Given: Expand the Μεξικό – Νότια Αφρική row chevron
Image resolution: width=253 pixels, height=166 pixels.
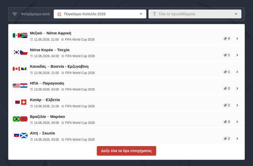Looking at the screenshot, I should (237, 39).
